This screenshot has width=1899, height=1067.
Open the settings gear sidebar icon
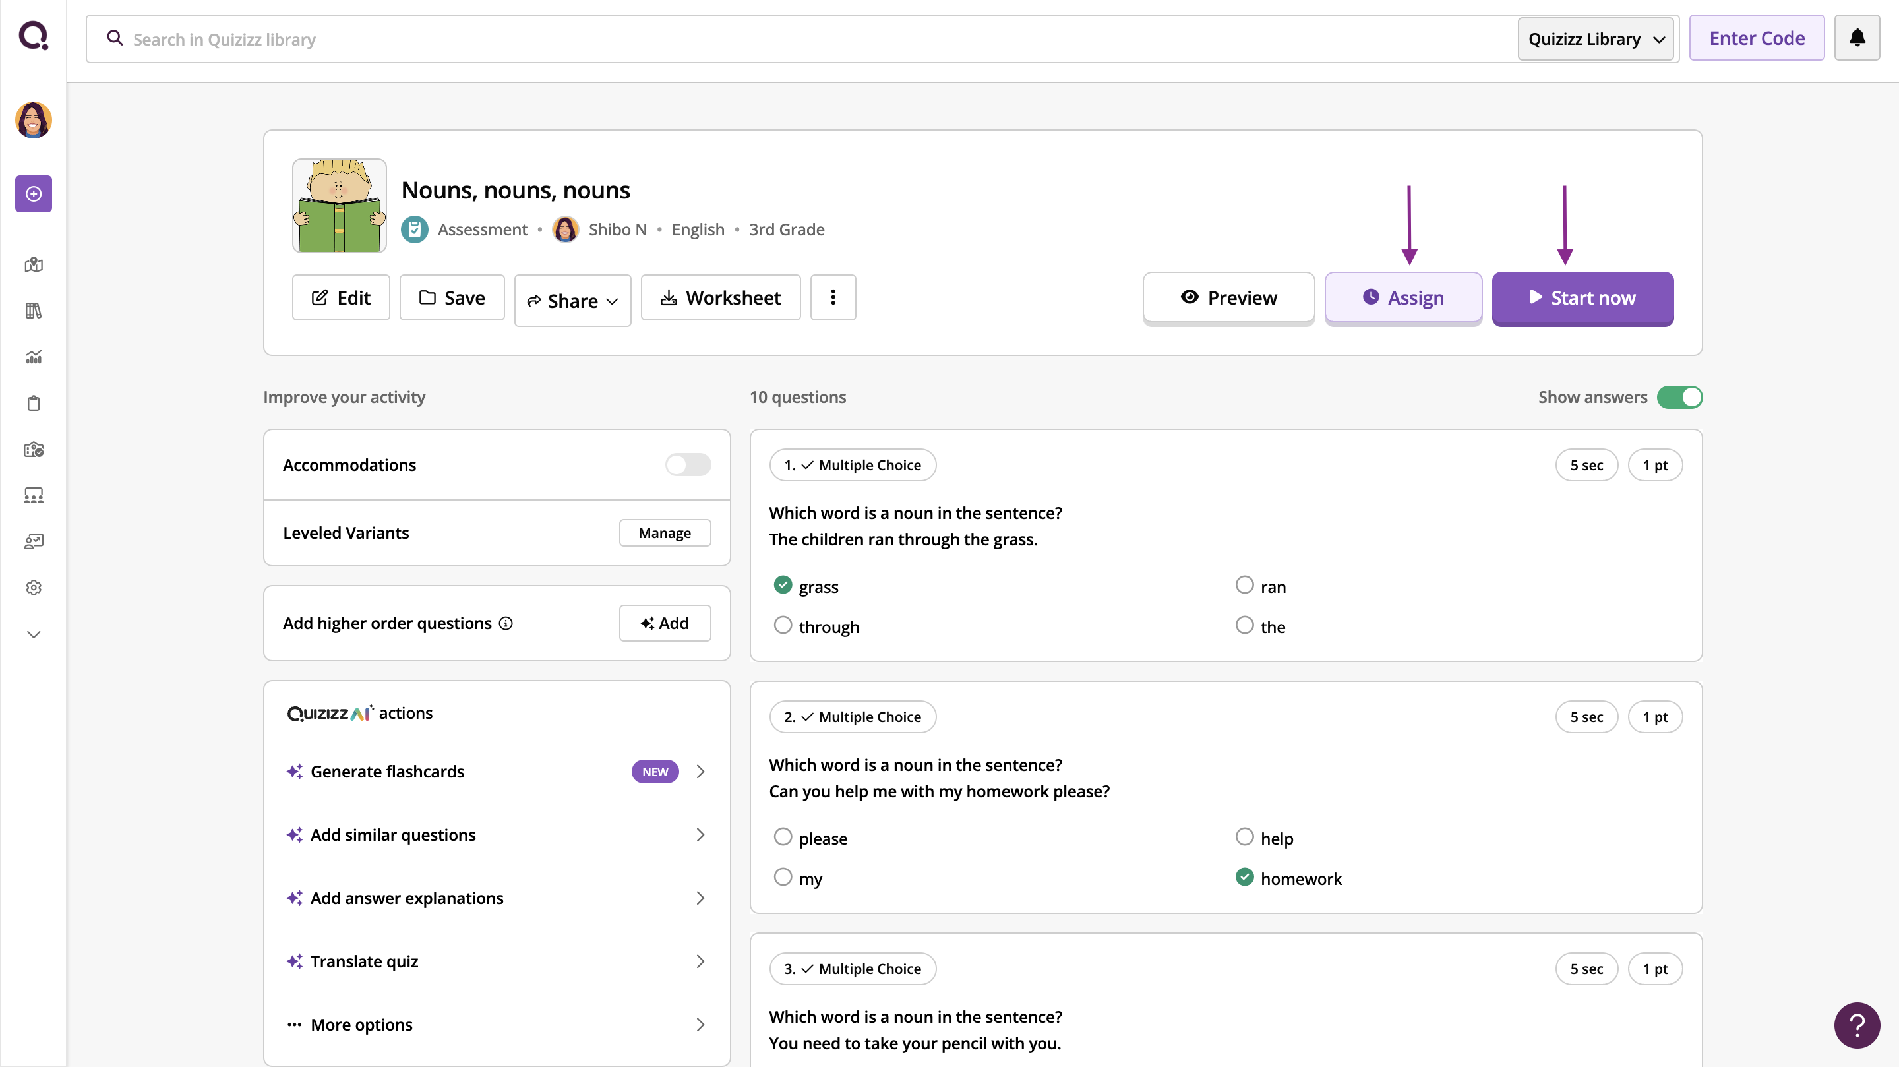point(33,588)
